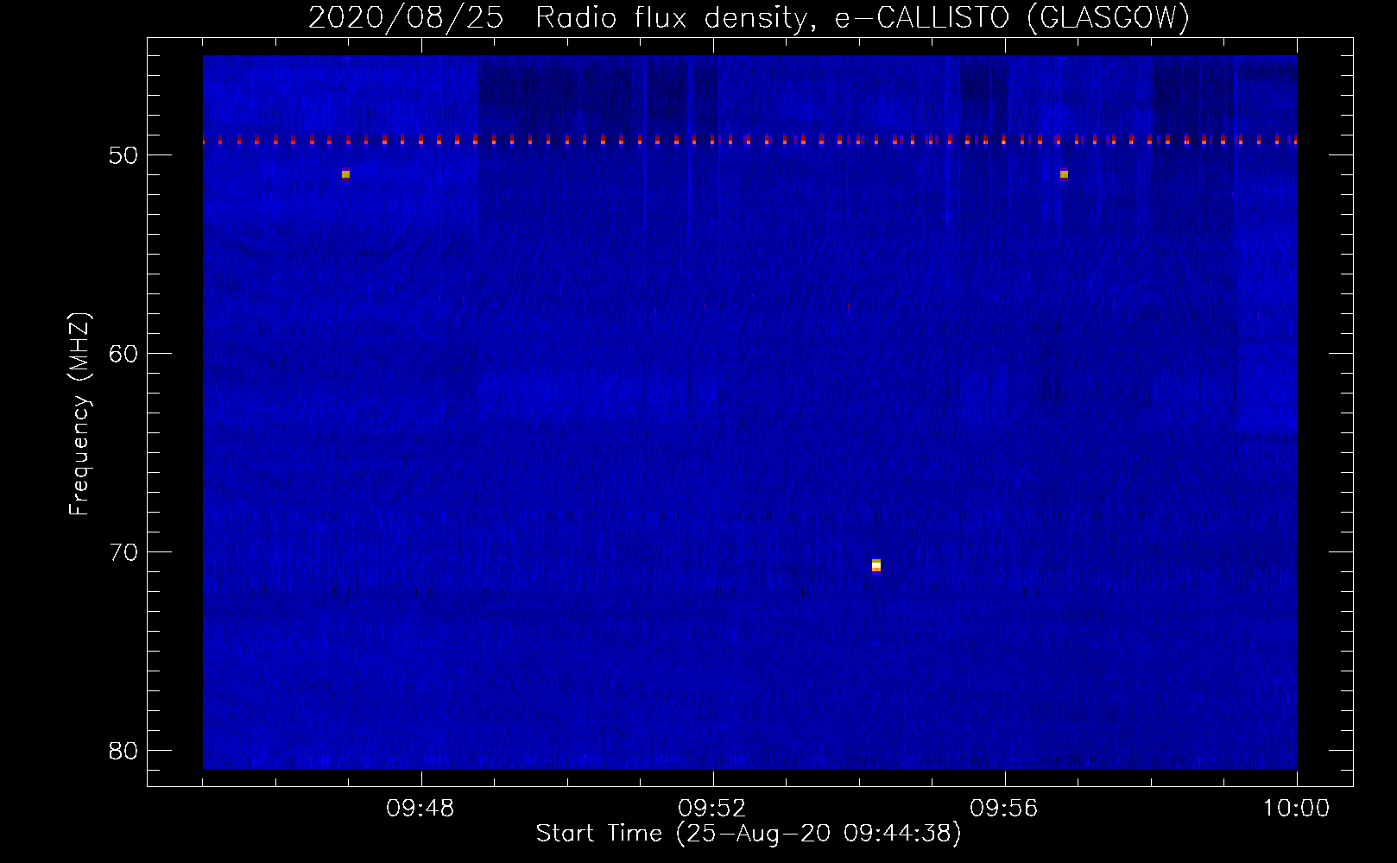Click the 09:52 time tick label
The width and height of the screenshot is (1397, 863).
[x=712, y=809]
